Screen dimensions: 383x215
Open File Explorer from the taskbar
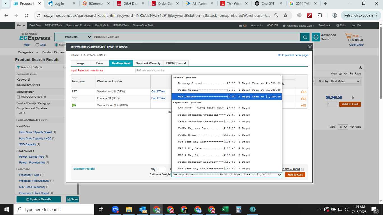(129, 209)
